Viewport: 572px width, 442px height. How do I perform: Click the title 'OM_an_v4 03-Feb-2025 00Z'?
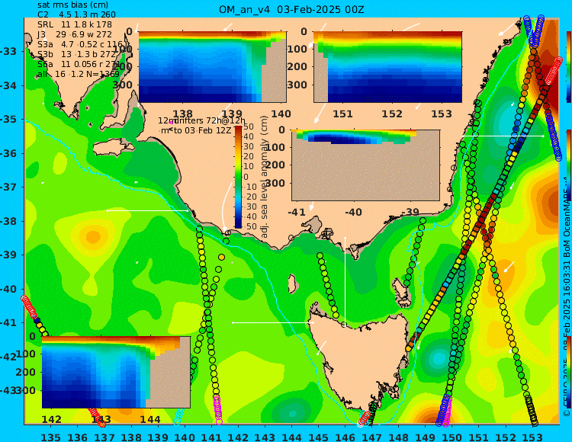[x=291, y=9]
